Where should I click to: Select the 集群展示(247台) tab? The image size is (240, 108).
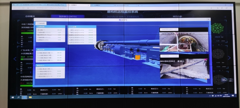[68, 16]
